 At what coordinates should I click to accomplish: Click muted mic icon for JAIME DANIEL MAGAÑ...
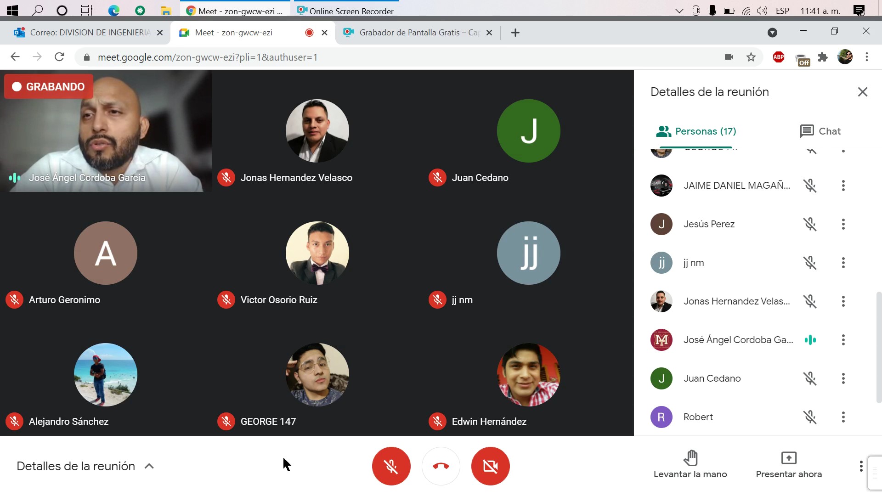tap(810, 186)
